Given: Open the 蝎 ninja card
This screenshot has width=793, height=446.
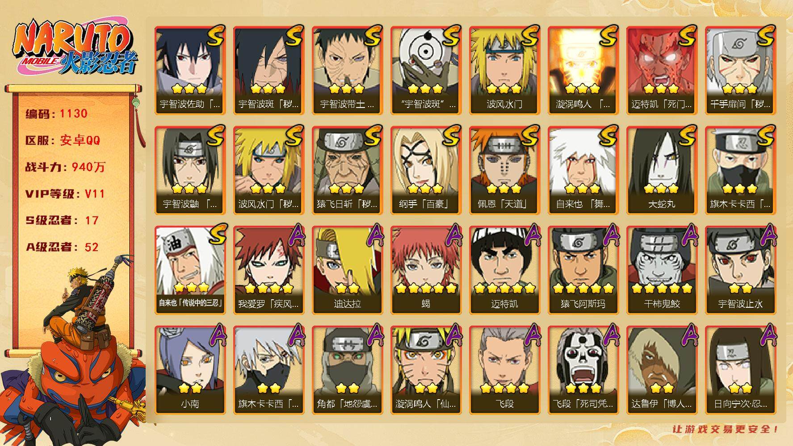Looking at the screenshot, I should (426, 270).
